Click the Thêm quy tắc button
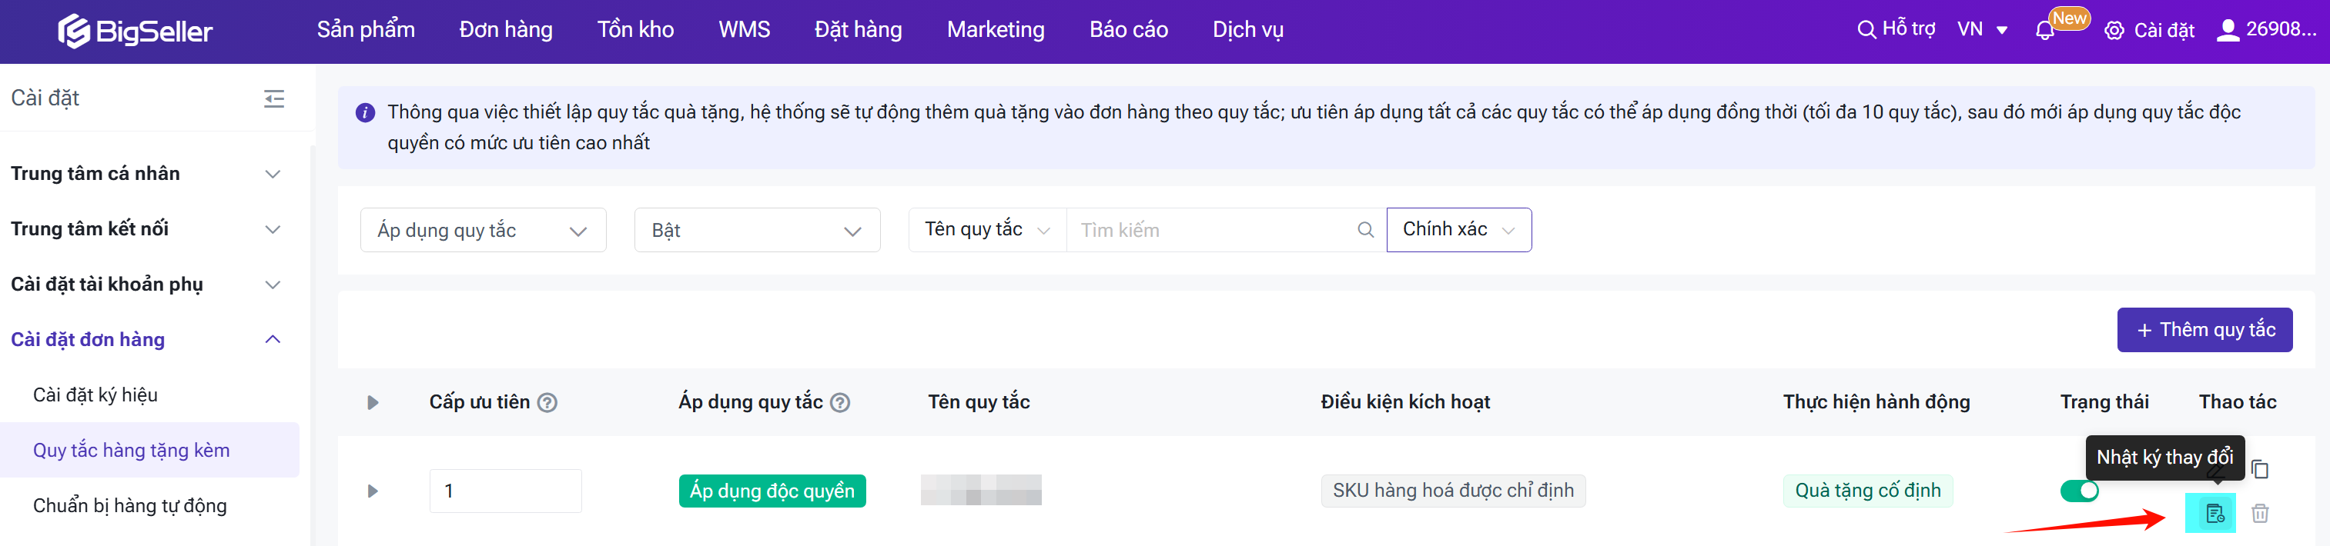 [2204, 330]
